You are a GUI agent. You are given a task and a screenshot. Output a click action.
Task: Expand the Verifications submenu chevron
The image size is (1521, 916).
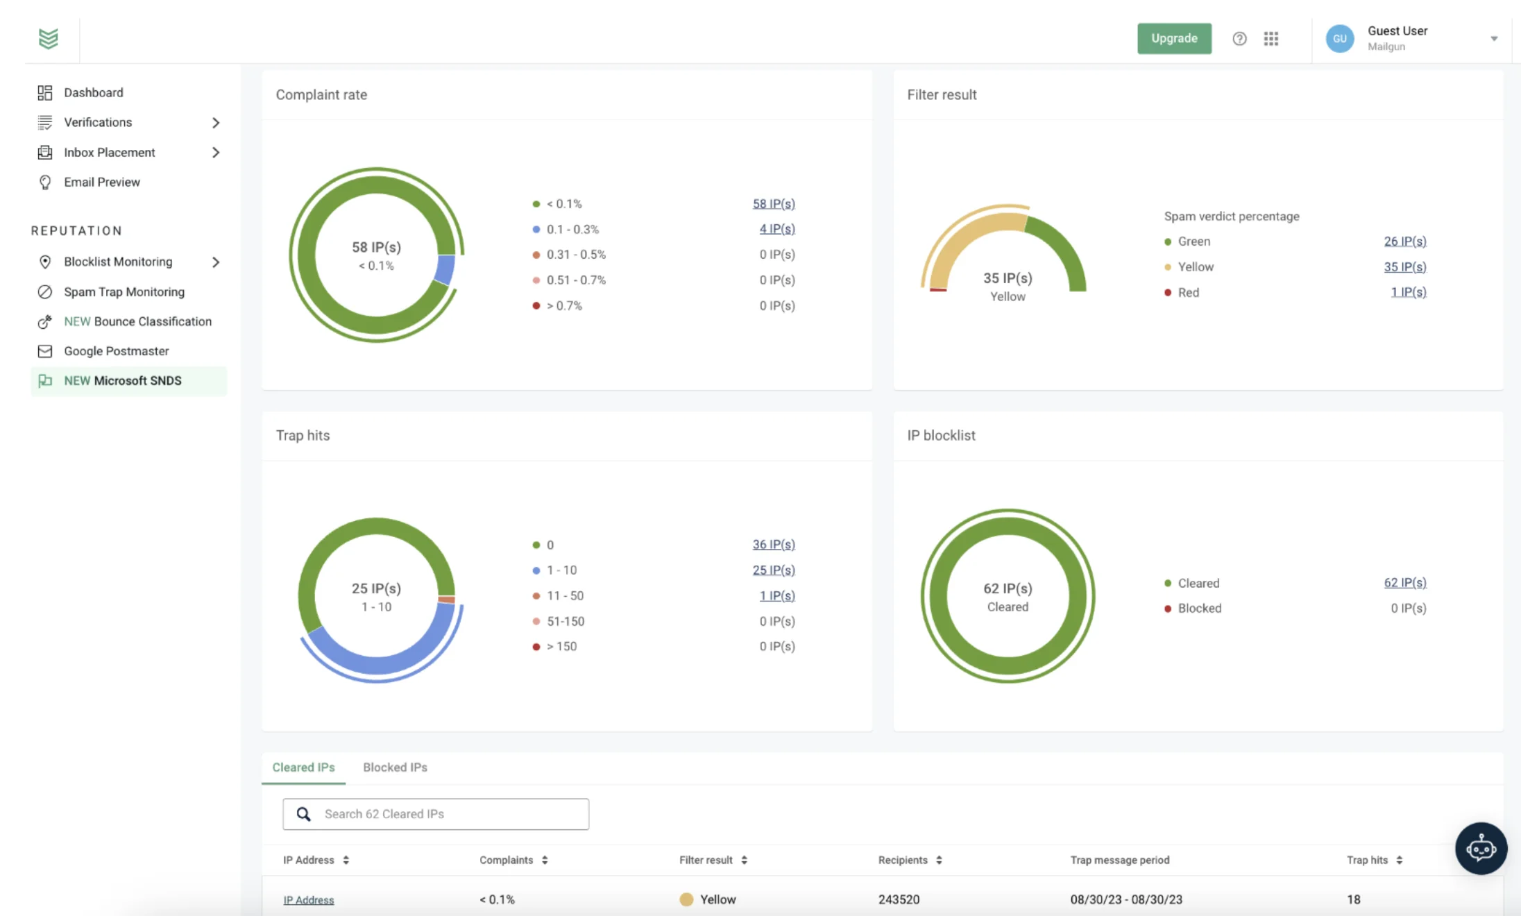pos(216,123)
